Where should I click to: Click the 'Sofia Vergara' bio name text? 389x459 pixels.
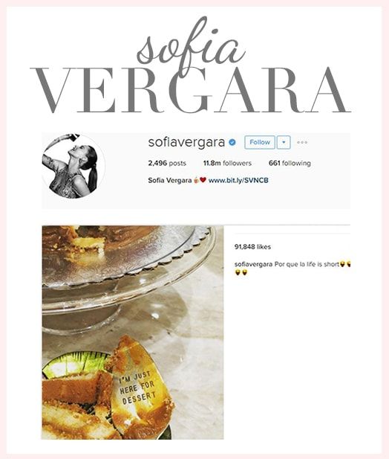170,180
